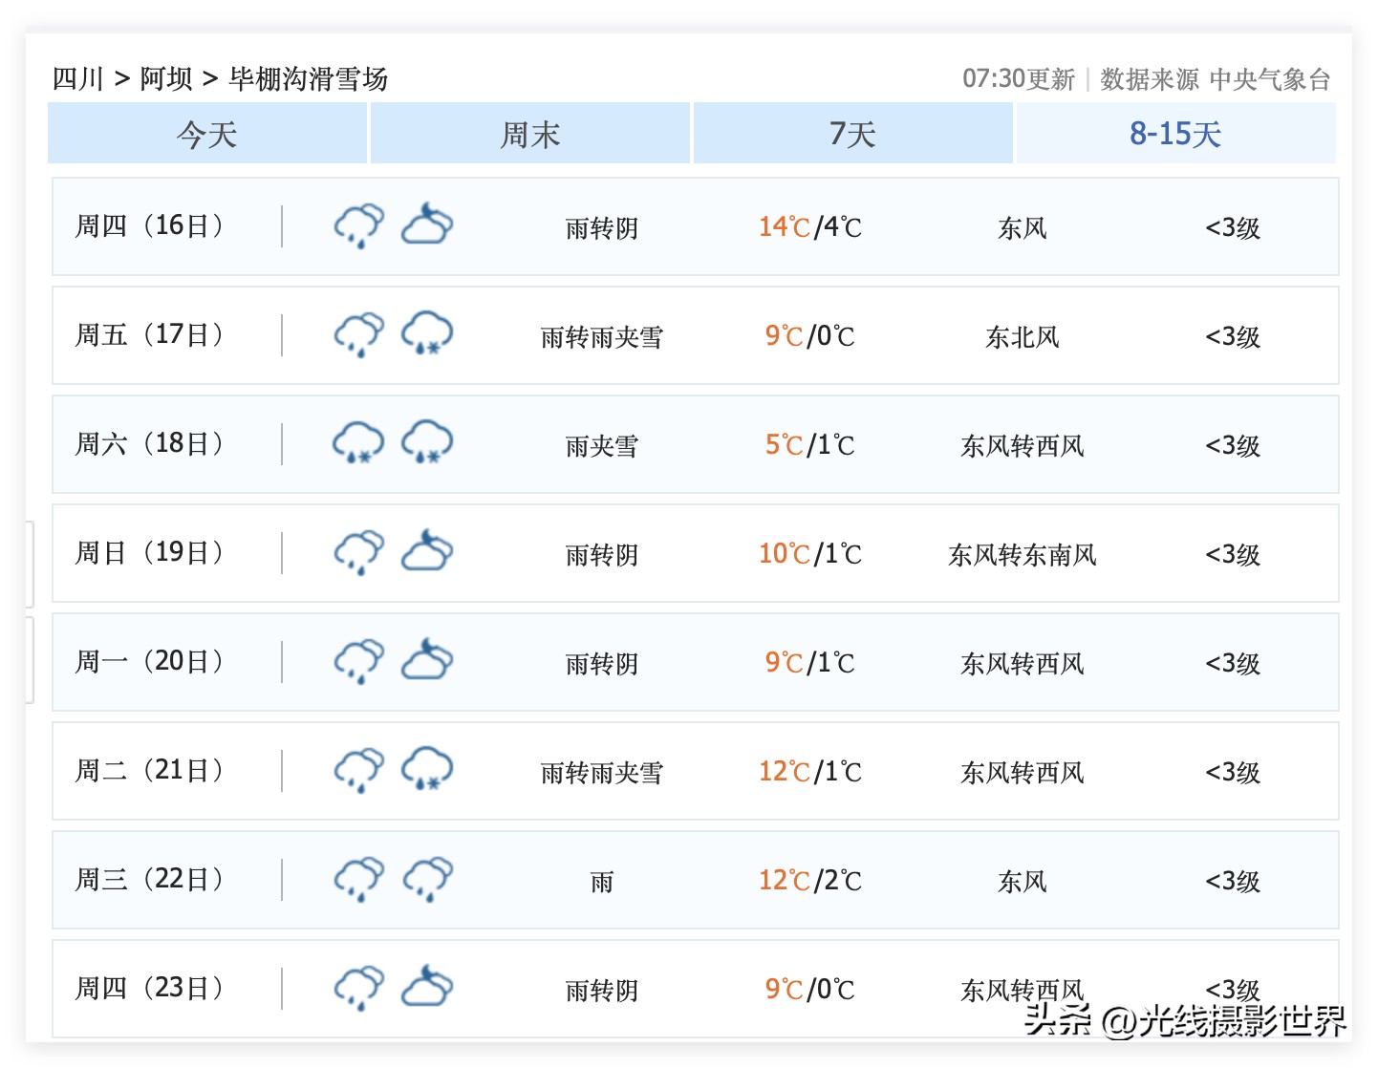1378x1068 pixels.
Task: Click the cloudy night icon for Thursday 16日
Action: (x=427, y=225)
